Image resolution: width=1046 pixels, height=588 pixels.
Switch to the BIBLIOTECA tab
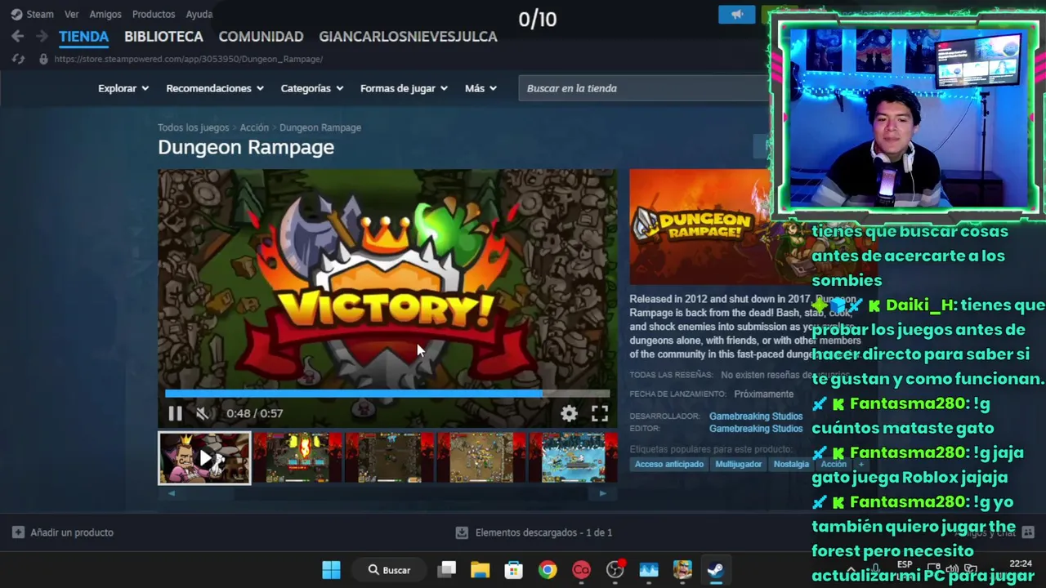pyautogui.click(x=163, y=37)
